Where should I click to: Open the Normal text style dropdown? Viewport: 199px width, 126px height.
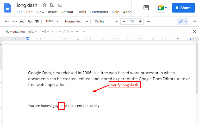76,21
